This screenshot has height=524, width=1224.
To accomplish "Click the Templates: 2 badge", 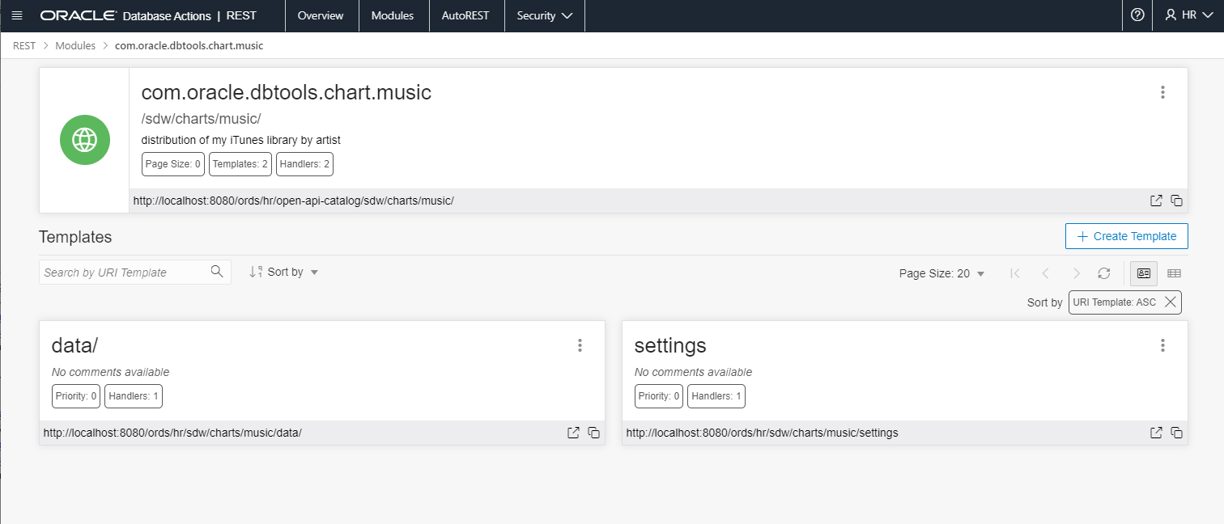I will point(240,164).
